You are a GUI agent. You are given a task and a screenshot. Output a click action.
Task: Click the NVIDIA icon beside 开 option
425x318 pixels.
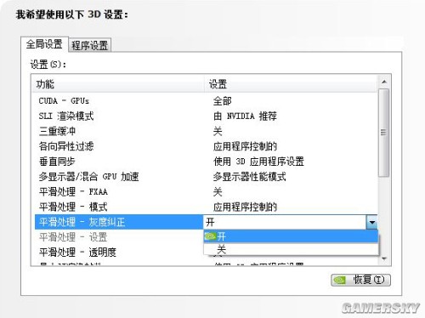[210, 236]
